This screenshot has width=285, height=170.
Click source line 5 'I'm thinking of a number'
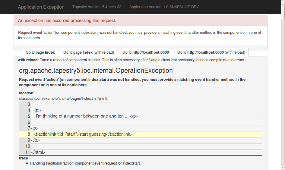[x=87, y=116]
